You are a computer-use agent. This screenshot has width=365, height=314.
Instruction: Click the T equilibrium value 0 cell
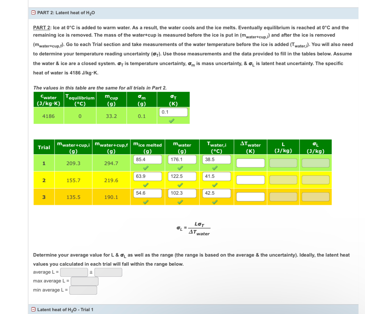click(80, 116)
